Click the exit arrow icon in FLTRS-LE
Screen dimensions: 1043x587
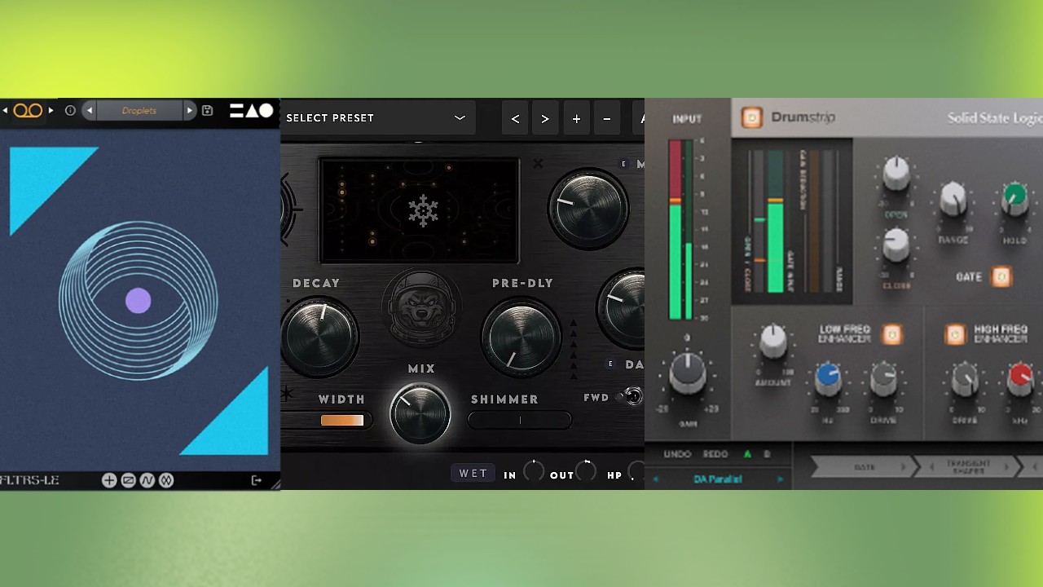(x=256, y=480)
